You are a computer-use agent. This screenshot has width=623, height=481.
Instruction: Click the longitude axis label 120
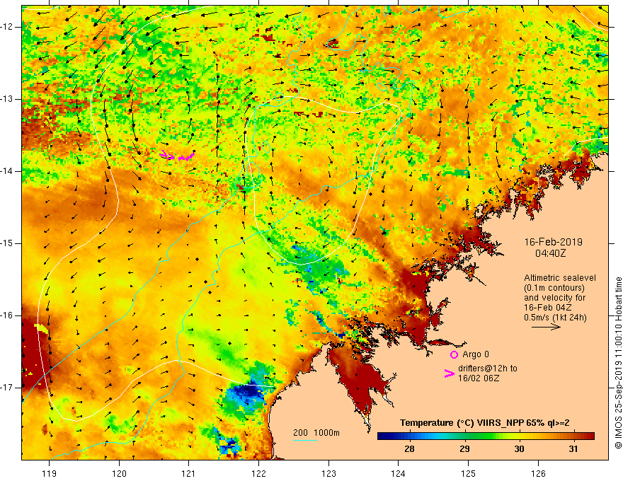tap(119, 473)
